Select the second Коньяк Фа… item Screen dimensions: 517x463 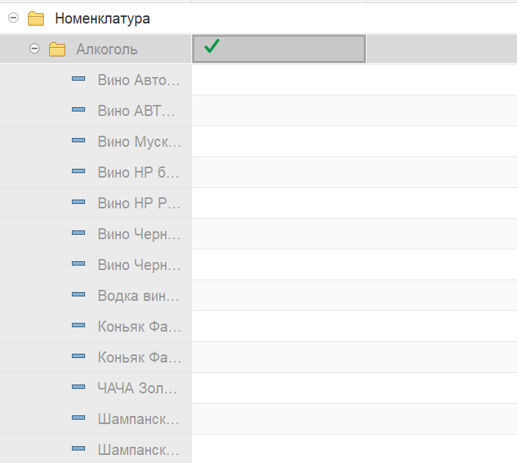pos(139,357)
